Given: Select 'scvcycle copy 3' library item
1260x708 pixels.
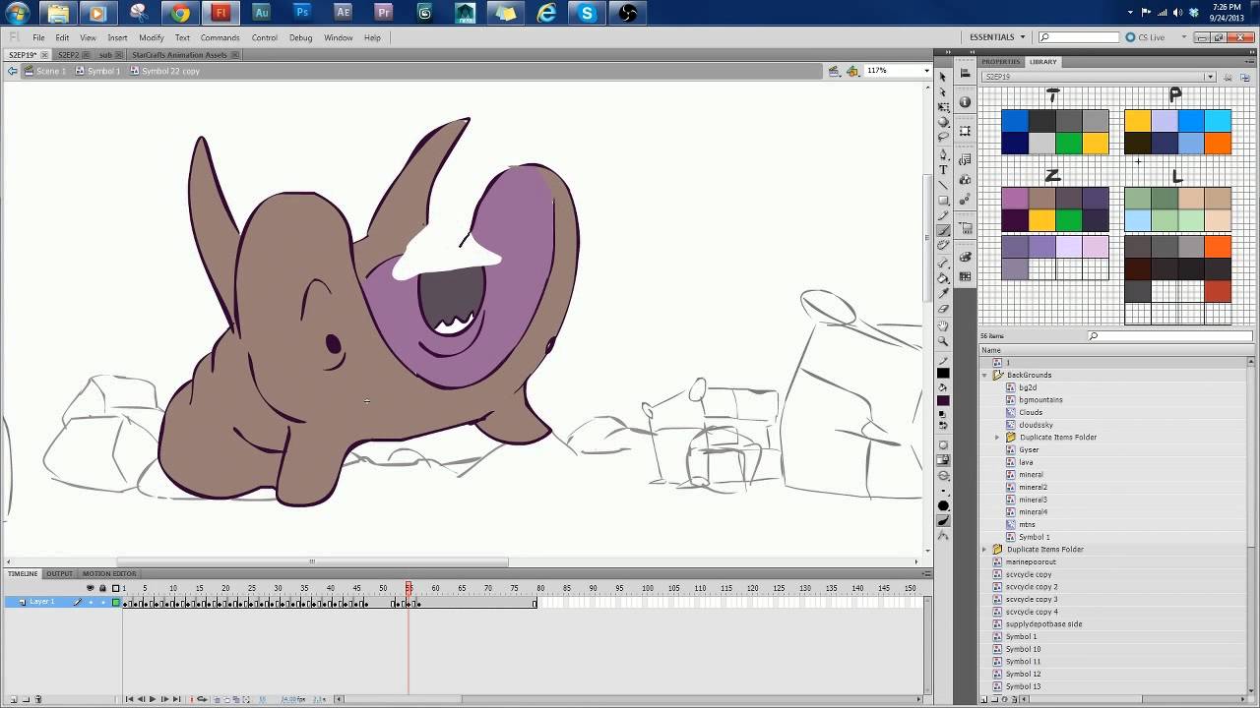Looking at the screenshot, I should 1032,599.
